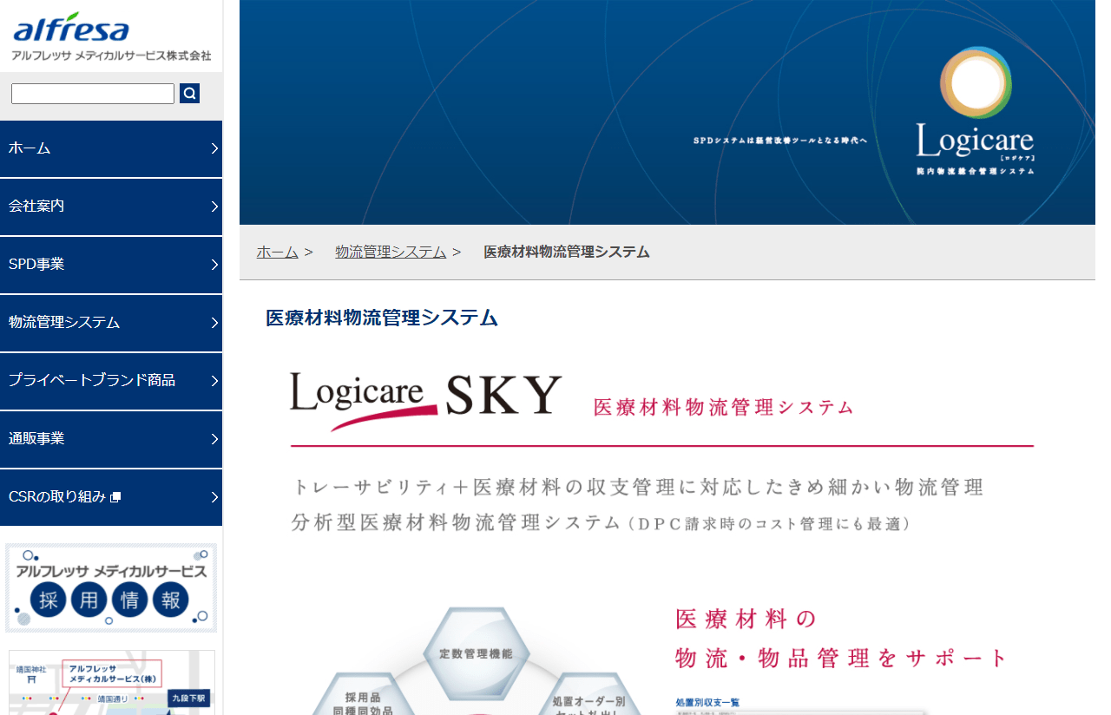Viewport: 1111px width, 715px height.
Task: Expand the 会社案内 menu chevron arrow
Action: point(214,207)
